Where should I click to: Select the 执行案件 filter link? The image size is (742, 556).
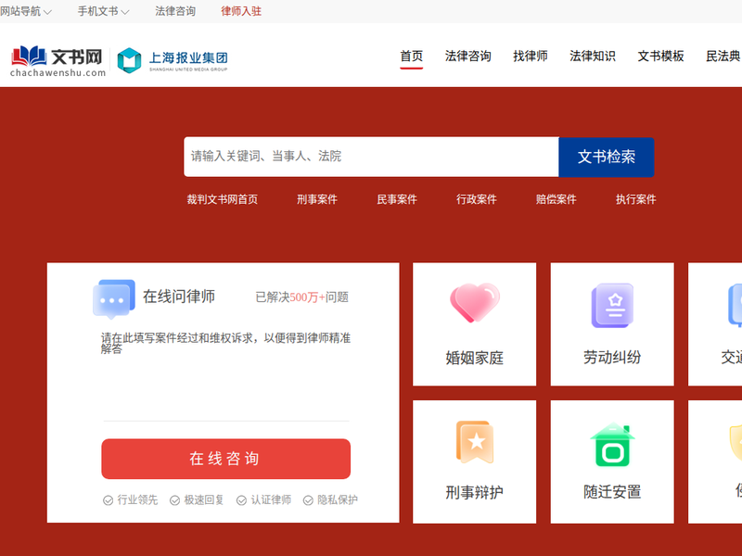point(635,199)
